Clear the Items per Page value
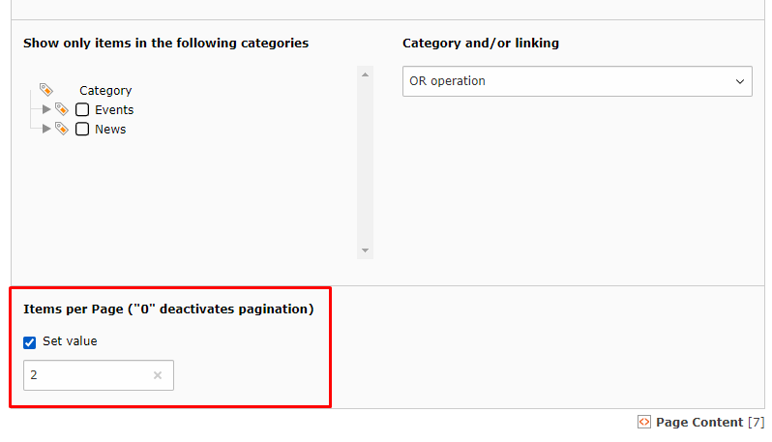The width and height of the screenshot is (772, 442). (158, 375)
